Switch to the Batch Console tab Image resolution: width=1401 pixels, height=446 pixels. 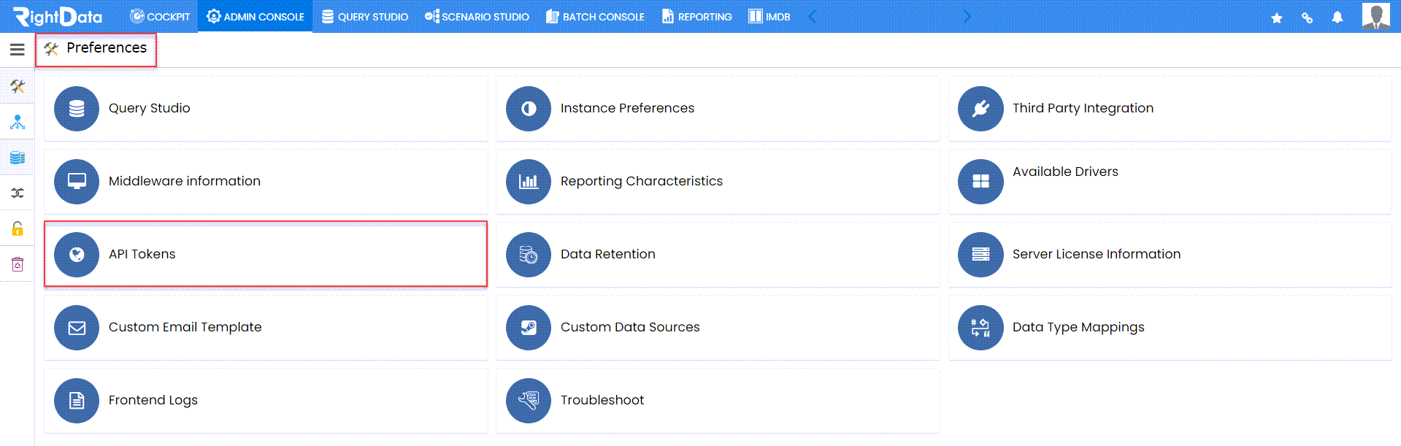click(x=595, y=16)
